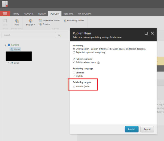The height and width of the screenshot is (141, 164).
Task: Open the Experience Editor
Action: coord(49,20)
